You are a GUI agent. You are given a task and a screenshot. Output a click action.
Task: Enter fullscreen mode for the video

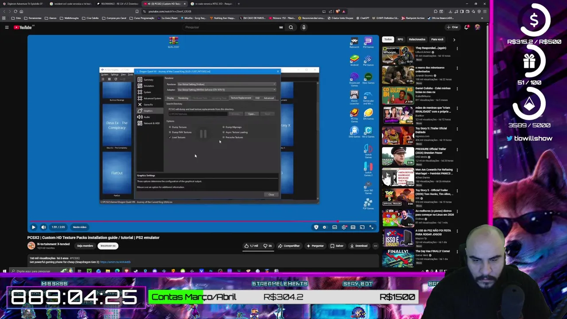pyautogui.click(x=371, y=227)
